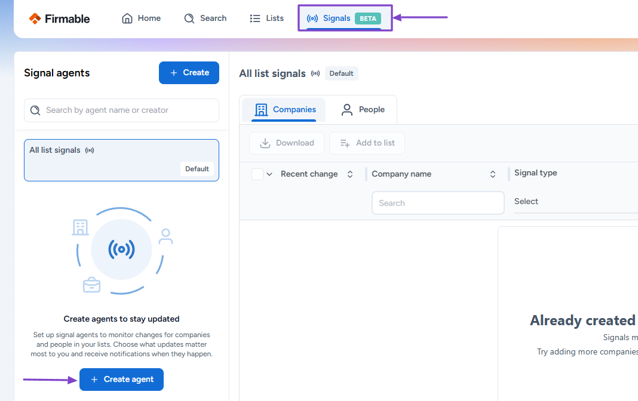The height and width of the screenshot is (401, 638).
Task: Click the Company name Search field
Action: pyautogui.click(x=438, y=203)
